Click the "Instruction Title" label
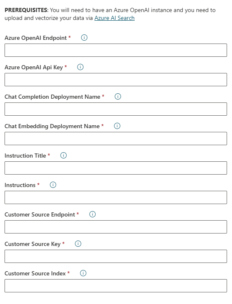 [25, 156]
